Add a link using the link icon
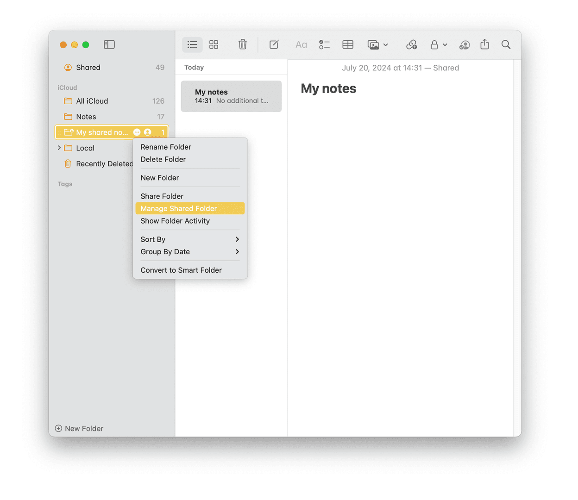The height and width of the screenshot is (500, 578). pos(411,44)
